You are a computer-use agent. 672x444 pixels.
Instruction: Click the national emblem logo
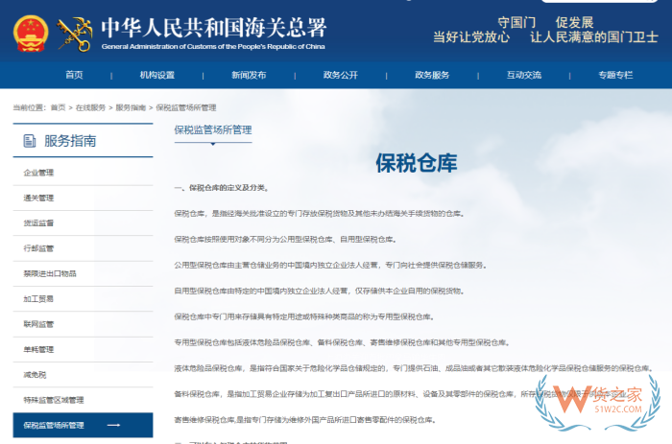pos(31,34)
